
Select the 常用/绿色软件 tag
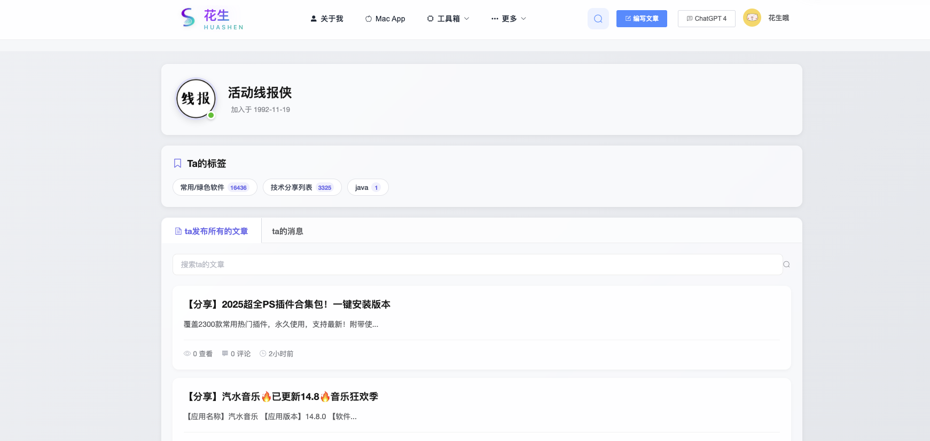click(x=214, y=187)
